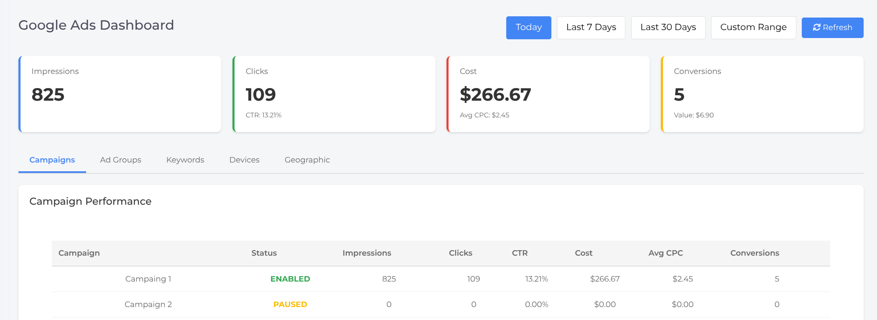Open the Campaigns tab

[52, 160]
